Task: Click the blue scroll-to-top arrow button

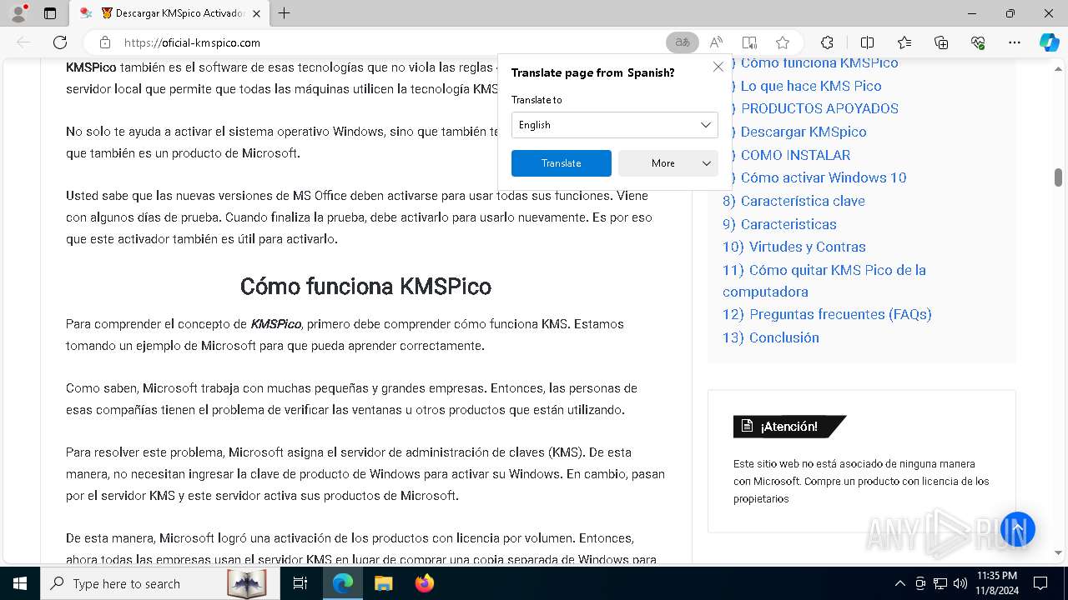Action: [x=1017, y=529]
